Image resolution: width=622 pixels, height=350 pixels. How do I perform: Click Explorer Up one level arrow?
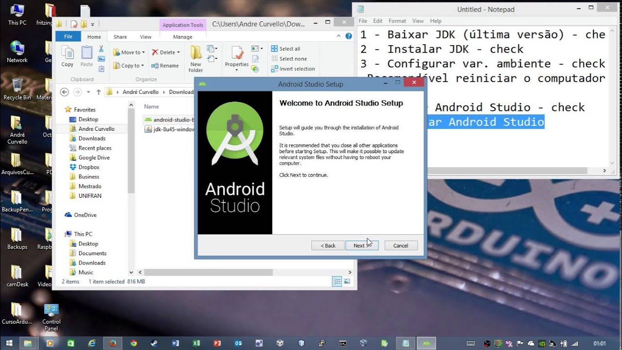pos(99,92)
